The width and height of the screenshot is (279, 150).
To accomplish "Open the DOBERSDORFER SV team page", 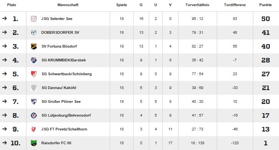I will click(x=60, y=32).
